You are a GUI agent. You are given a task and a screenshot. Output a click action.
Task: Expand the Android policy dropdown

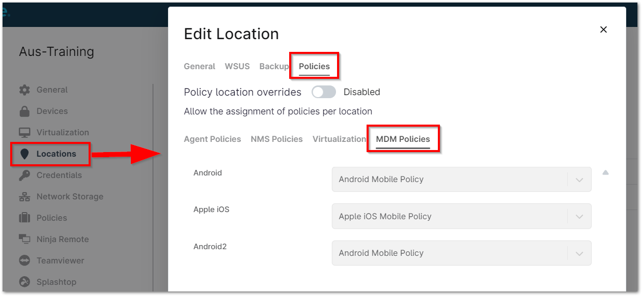point(579,179)
